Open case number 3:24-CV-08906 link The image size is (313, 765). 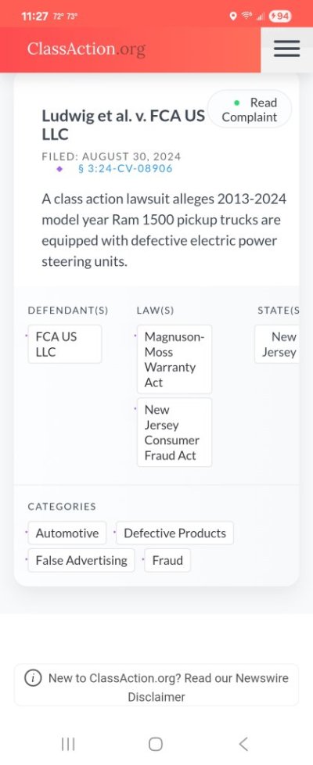click(x=125, y=169)
